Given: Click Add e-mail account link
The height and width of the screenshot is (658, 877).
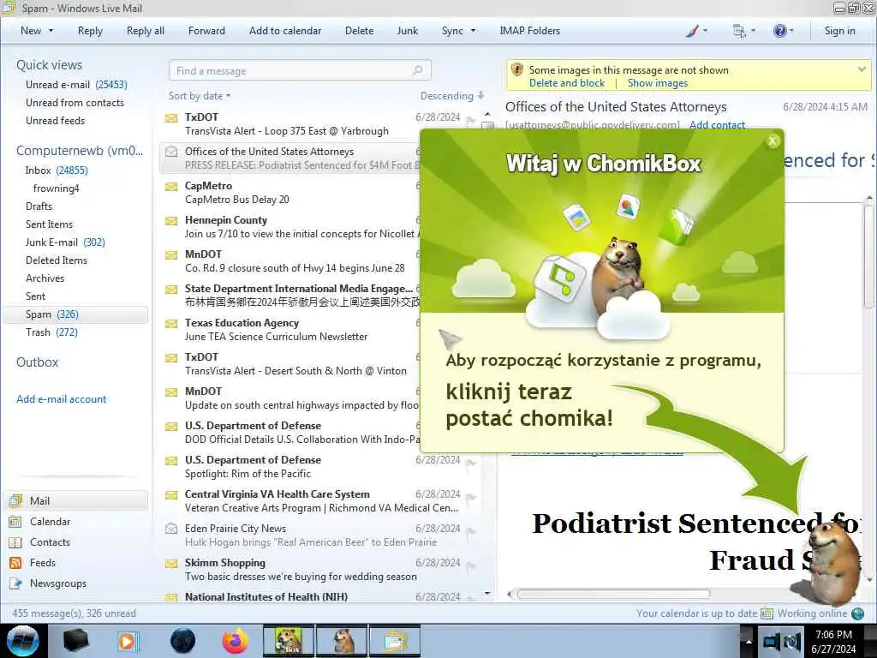Looking at the screenshot, I should click(61, 399).
